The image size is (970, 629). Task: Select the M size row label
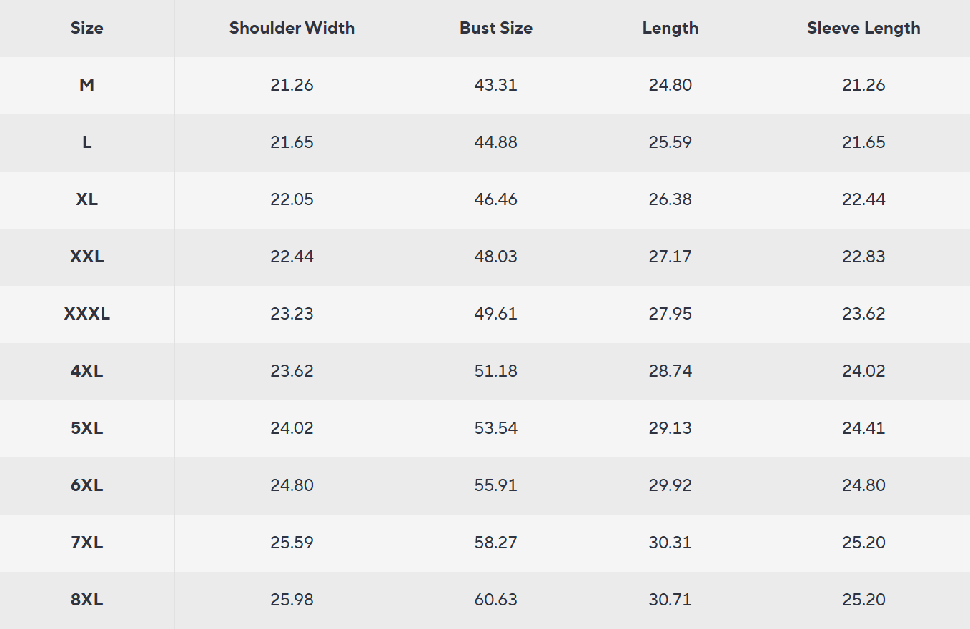[86, 85]
